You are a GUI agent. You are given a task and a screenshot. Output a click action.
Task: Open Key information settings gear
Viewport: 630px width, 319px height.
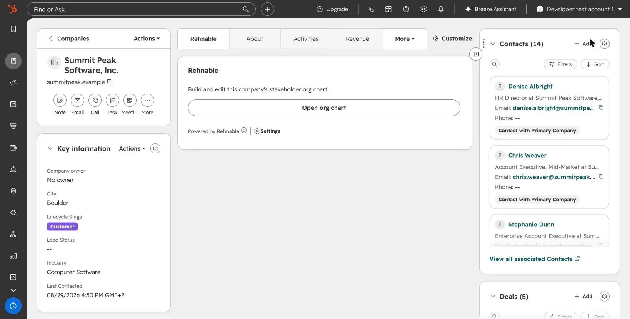coord(155,148)
